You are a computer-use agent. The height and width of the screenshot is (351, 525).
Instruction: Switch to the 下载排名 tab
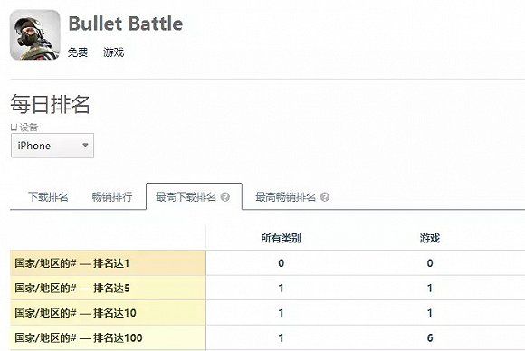click(48, 196)
